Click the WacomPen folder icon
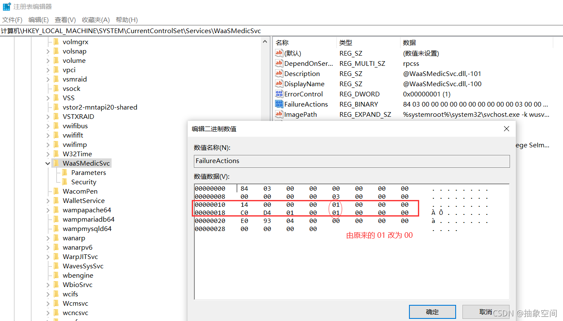 click(x=56, y=191)
